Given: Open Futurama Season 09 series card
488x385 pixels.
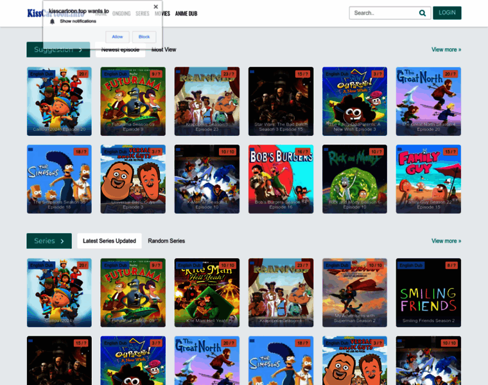Looking at the screenshot, I should click(133, 293).
